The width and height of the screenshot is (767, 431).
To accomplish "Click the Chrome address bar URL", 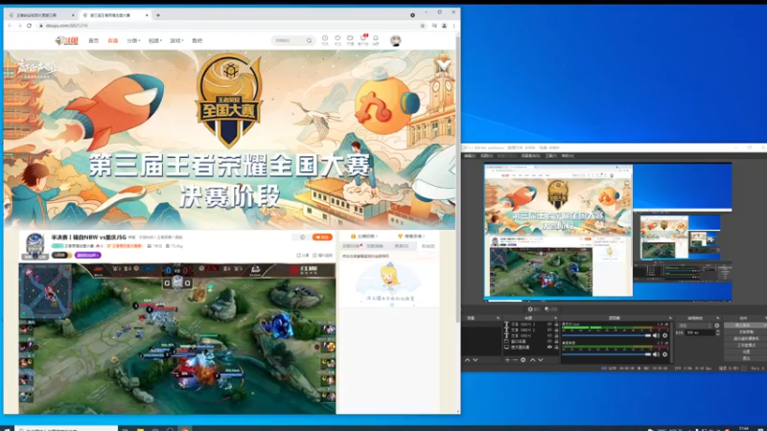I will click(x=66, y=26).
